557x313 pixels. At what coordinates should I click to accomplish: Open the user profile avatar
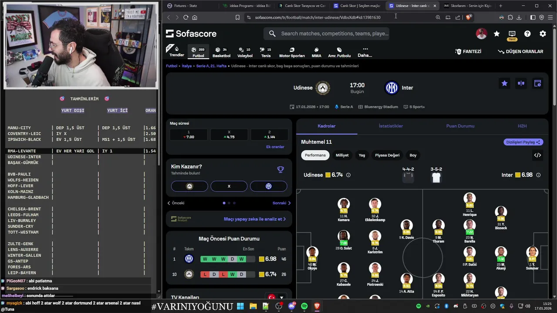pos(481,33)
